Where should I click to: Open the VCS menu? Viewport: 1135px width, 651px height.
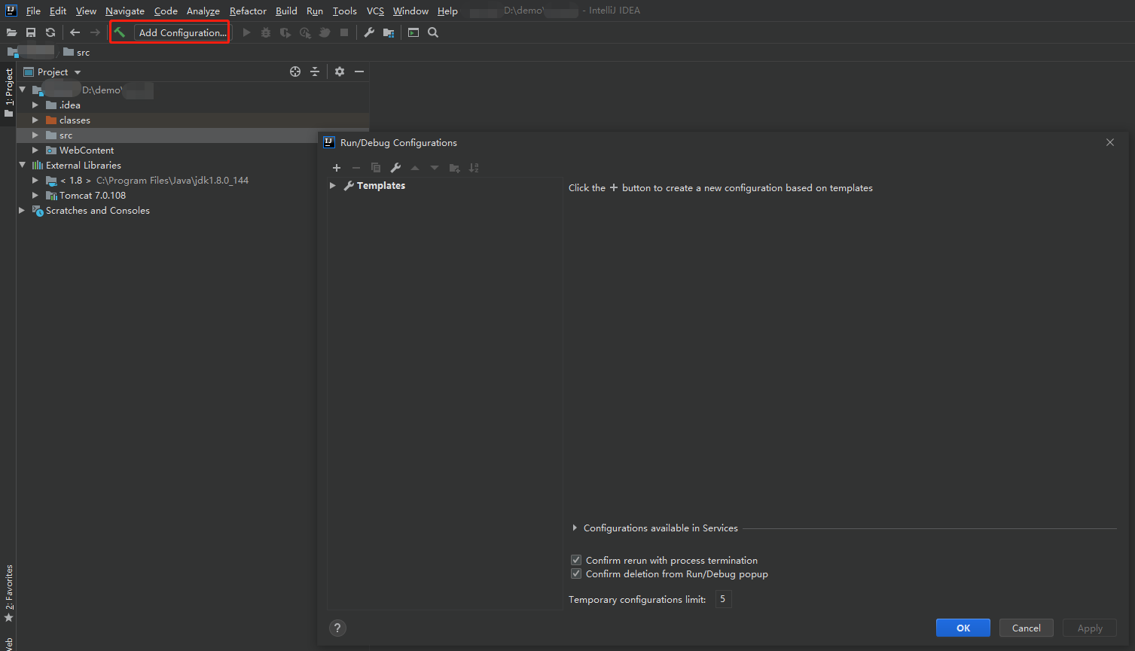[x=375, y=11]
